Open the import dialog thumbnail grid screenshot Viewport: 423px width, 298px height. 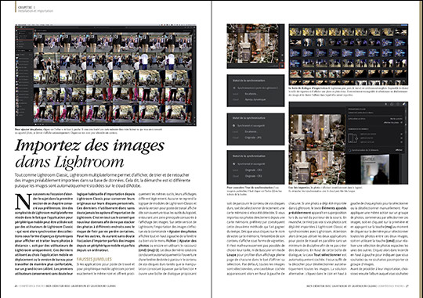coord(349,55)
